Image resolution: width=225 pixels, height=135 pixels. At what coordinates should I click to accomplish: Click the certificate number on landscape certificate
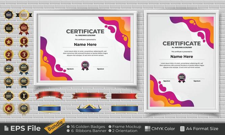[85, 35]
